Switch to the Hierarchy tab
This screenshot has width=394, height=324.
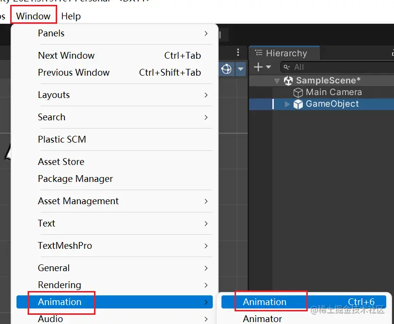[x=286, y=53]
